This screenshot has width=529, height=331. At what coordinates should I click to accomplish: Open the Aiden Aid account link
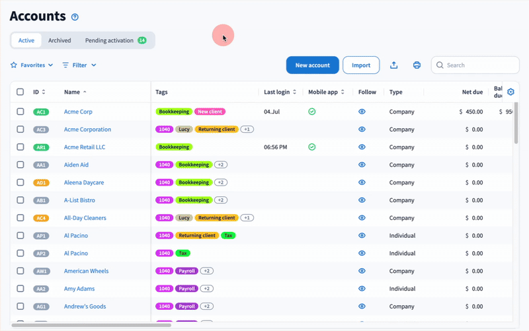tap(76, 165)
